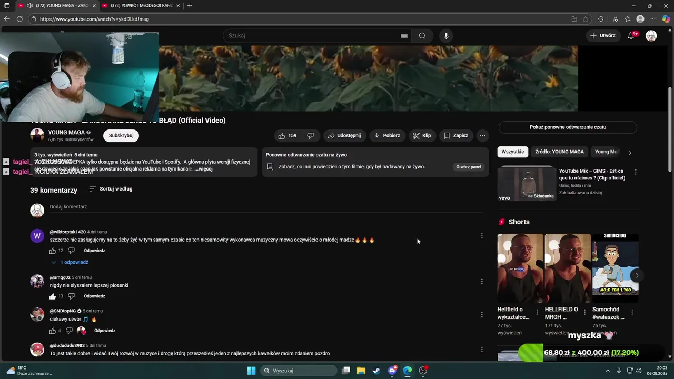Open the Windows Start menu
This screenshot has height=379, width=674.
(x=251, y=371)
